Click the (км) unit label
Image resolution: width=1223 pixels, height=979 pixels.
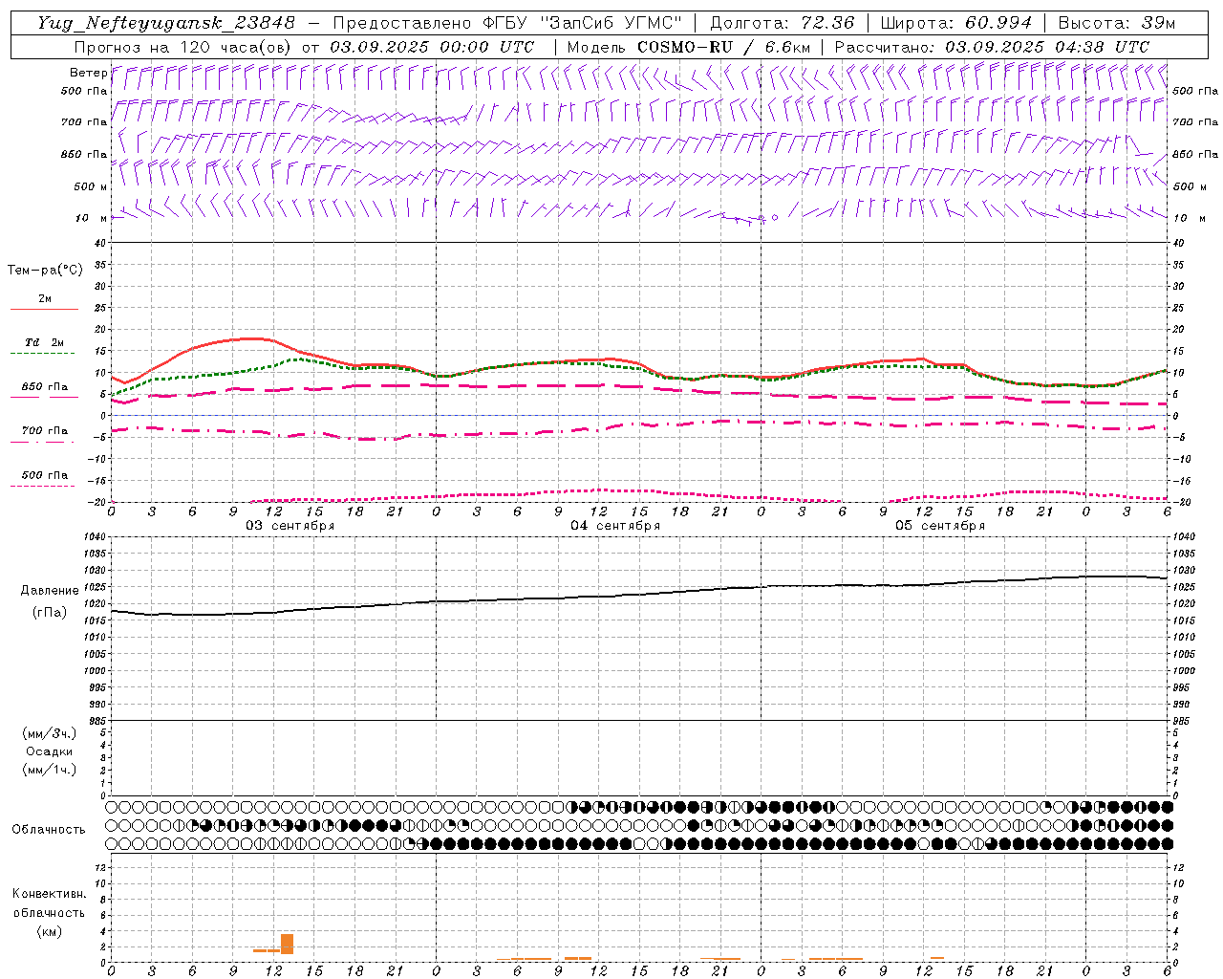[x=50, y=931]
